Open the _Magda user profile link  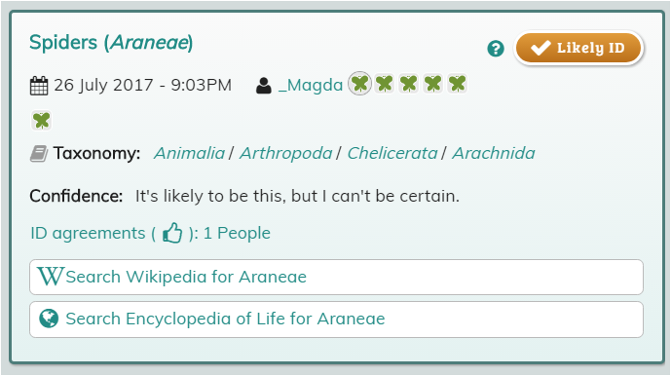point(311,85)
